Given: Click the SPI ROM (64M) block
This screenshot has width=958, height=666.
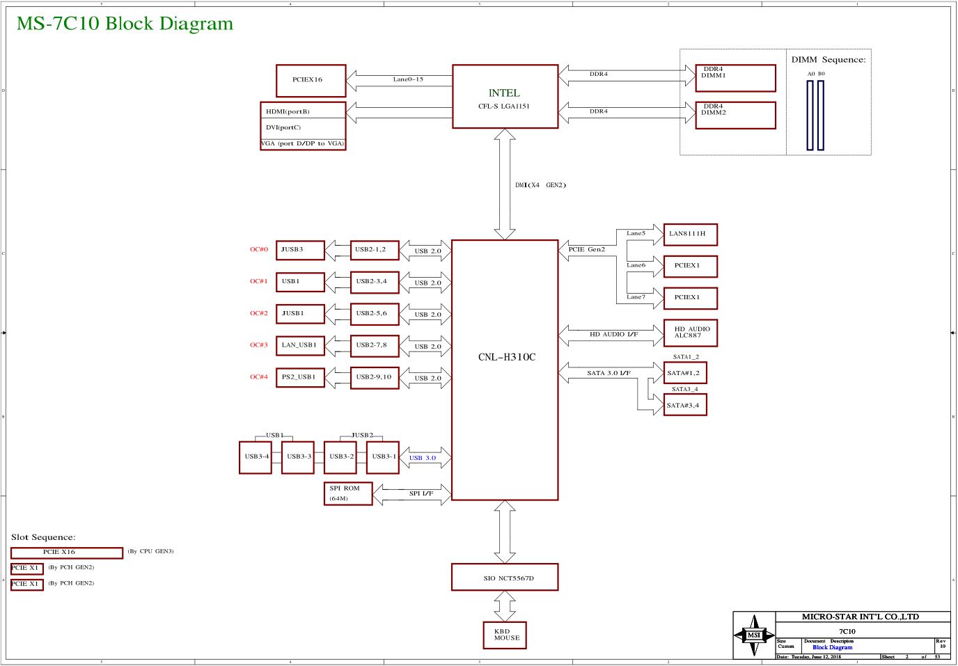Looking at the screenshot, I should 349,493.
